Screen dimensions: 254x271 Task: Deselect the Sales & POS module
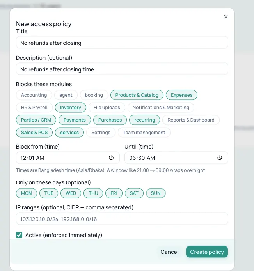(x=34, y=133)
